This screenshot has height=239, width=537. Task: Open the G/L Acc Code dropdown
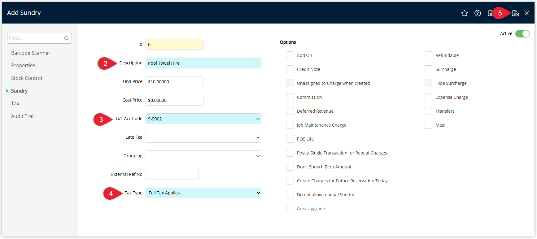(x=203, y=119)
